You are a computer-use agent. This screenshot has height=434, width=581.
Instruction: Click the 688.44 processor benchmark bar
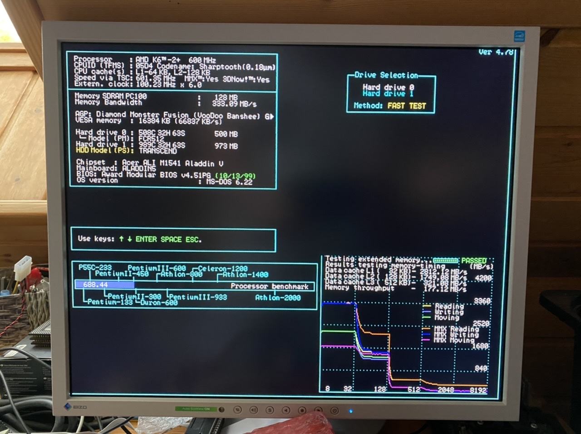point(105,285)
